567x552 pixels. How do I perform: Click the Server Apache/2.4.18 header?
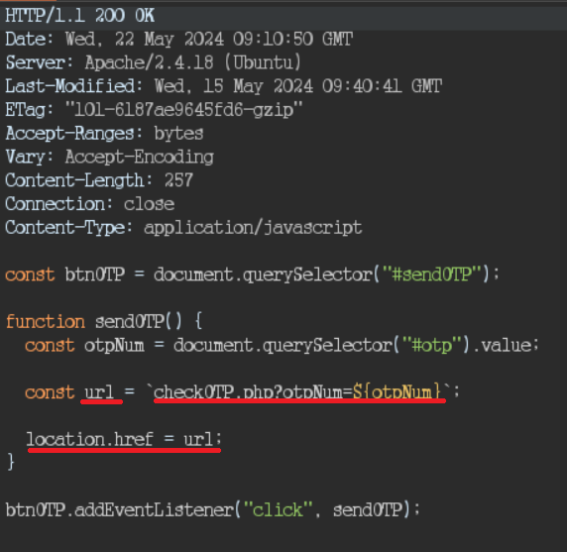click(x=153, y=62)
